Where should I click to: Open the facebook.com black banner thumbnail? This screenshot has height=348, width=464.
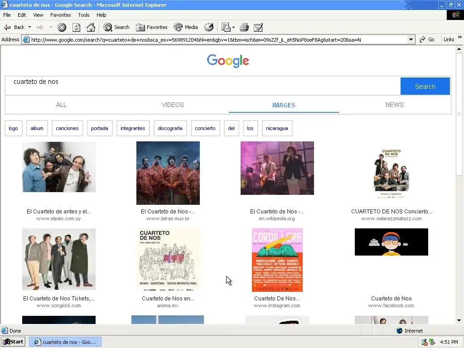coord(391,242)
